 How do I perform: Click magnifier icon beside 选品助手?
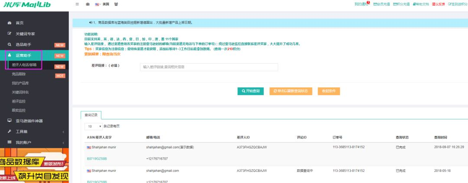click(9, 45)
